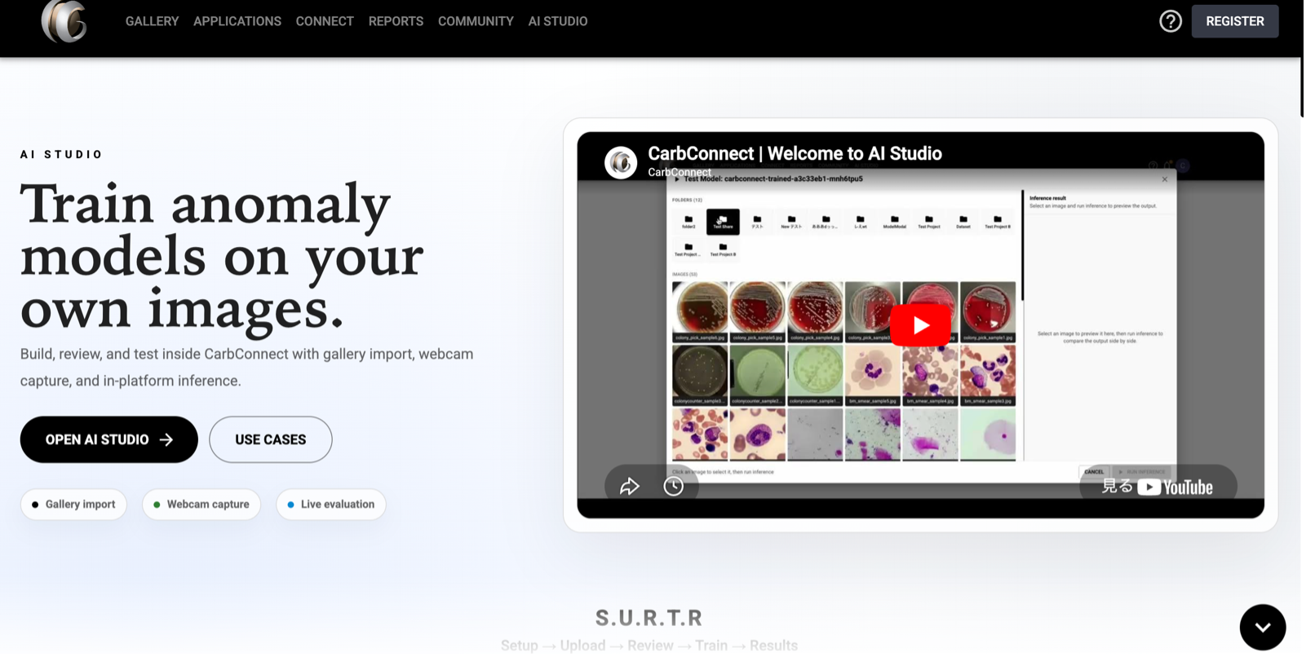Click the watch later clock icon
Image resolution: width=1306 pixels, height=657 pixels.
tap(675, 487)
